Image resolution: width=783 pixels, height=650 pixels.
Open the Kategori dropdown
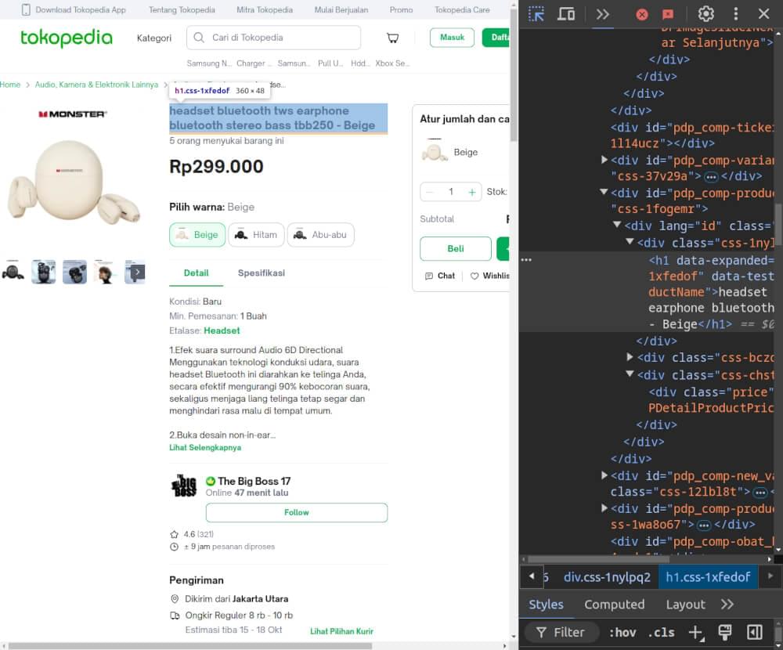click(x=154, y=37)
